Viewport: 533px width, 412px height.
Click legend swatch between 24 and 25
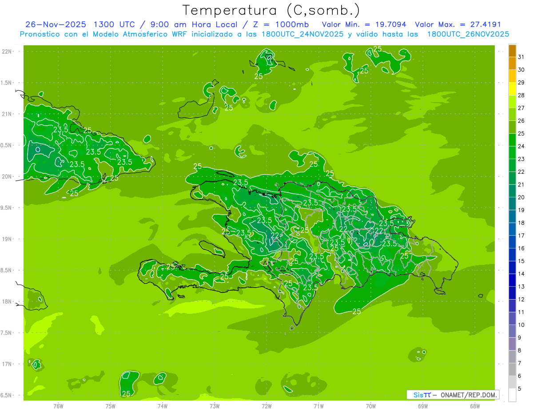tap(512, 140)
